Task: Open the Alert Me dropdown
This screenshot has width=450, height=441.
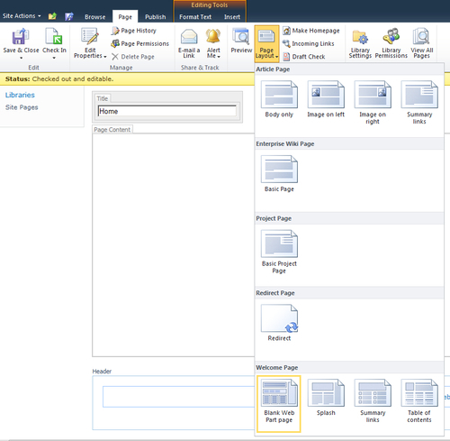Action: (x=213, y=43)
